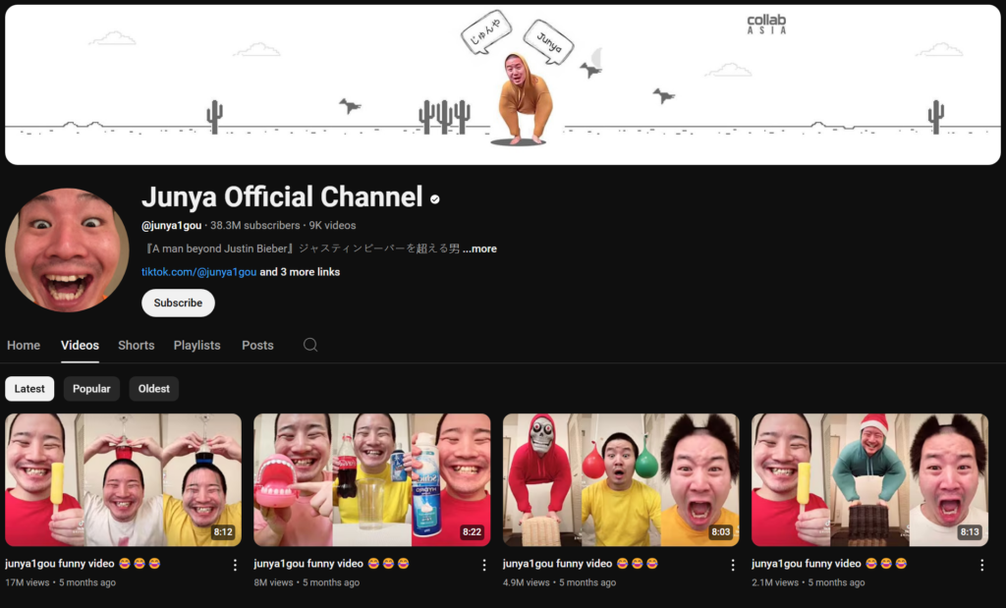Go to the Posts tab
1006x608 pixels.
[257, 346]
